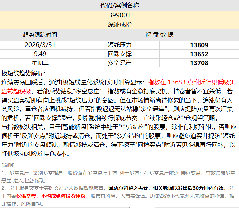Click the 深证成指 index name cell
Image resolution: width=239 pixels, height=208 pixels.
click(x=119, y=25)
